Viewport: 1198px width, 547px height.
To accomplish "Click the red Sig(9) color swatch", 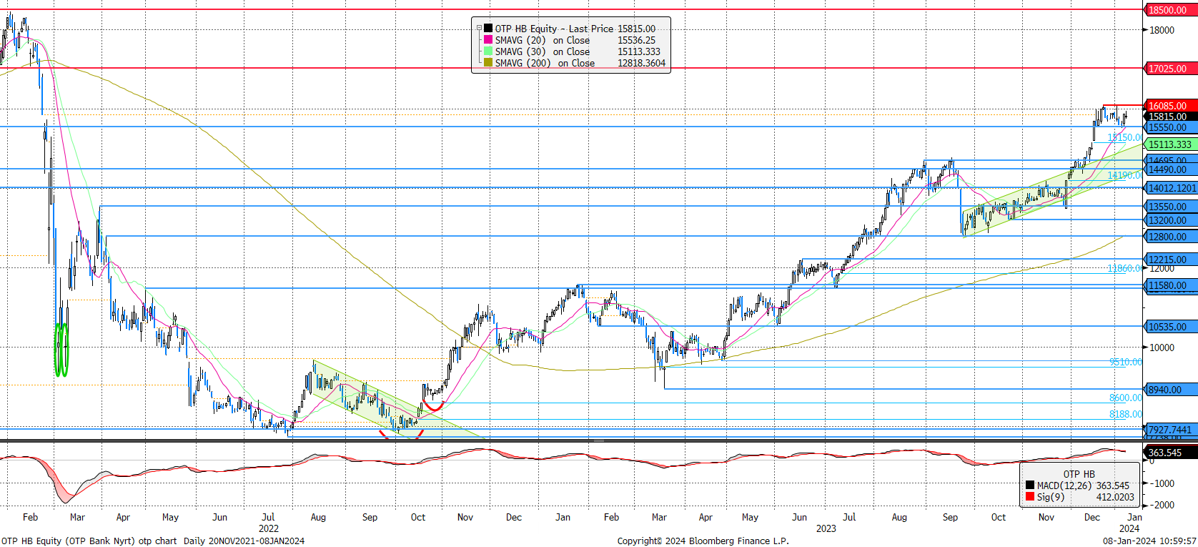I will (1030, 497).
